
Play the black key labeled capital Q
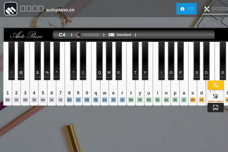tap(100, 61)
